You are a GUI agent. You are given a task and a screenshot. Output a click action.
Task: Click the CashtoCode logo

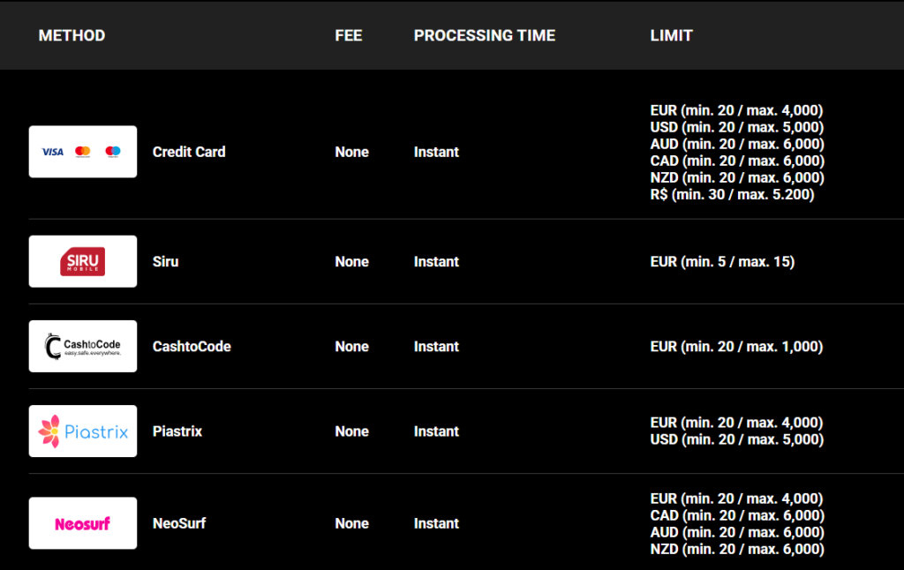point(83,347)
